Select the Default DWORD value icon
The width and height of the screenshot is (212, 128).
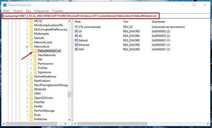tap(76, 40)
